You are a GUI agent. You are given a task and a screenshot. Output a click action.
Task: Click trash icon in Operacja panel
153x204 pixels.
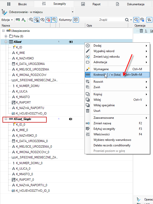141,31
